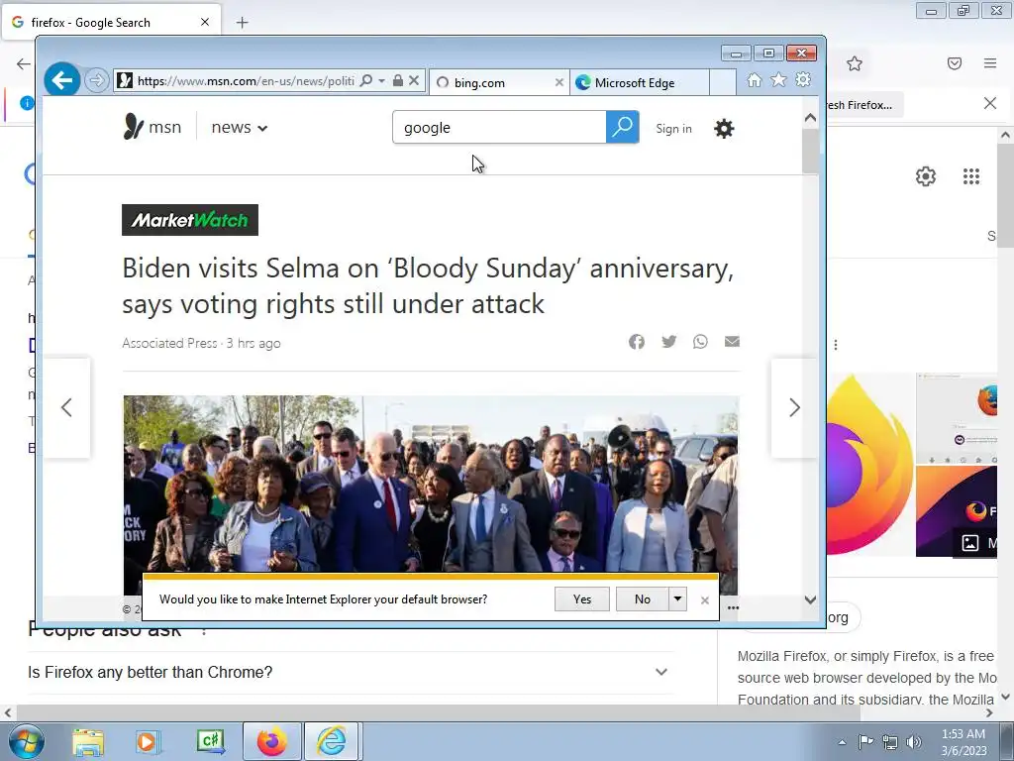
Task: Click three-dot options in Google knowledge panel
Action: pyautogui.click(x=836, y=345)
